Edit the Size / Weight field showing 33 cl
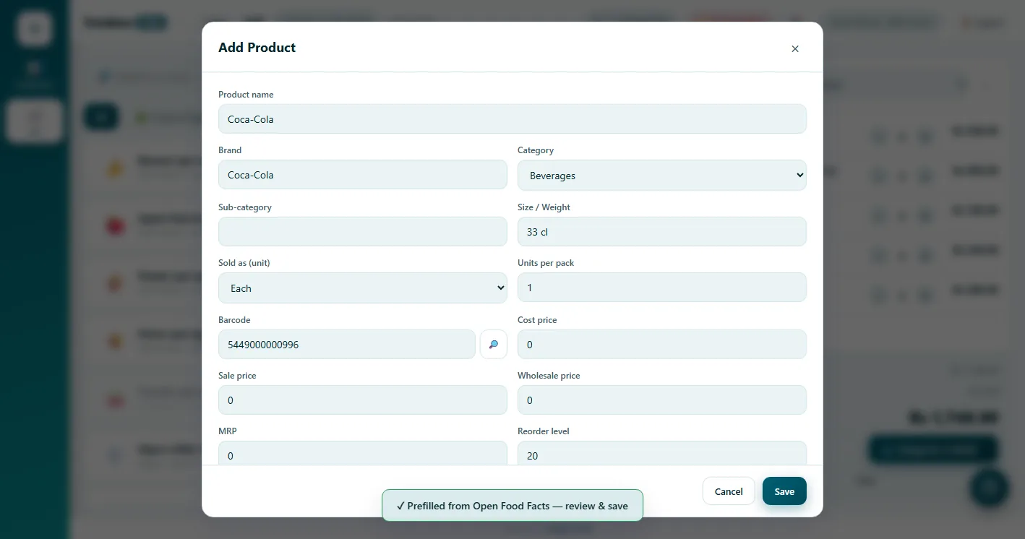 [662, 231]
